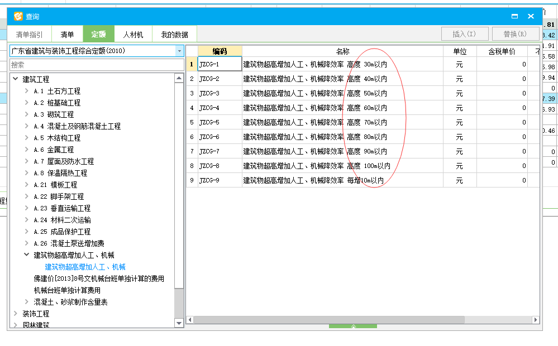The width and height of the screenshot is (558, 346).
Task: Click the 元 unit cell in JZCG-2 row
Action: click(x=460, y=79)
